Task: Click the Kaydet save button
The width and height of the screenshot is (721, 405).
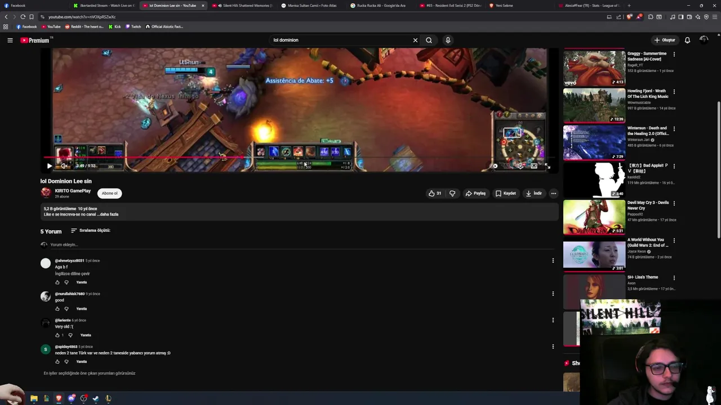Action: tap(506, 193)
